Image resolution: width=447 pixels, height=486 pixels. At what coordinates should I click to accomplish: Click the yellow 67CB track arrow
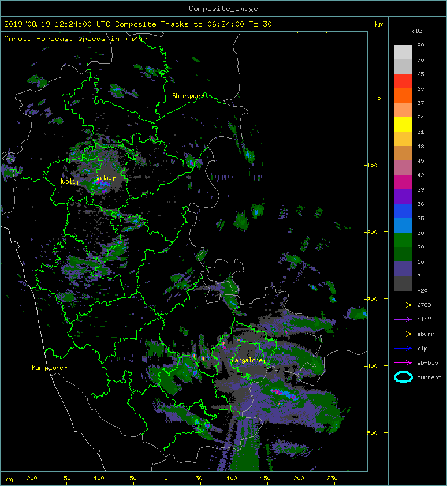(403, 305)
